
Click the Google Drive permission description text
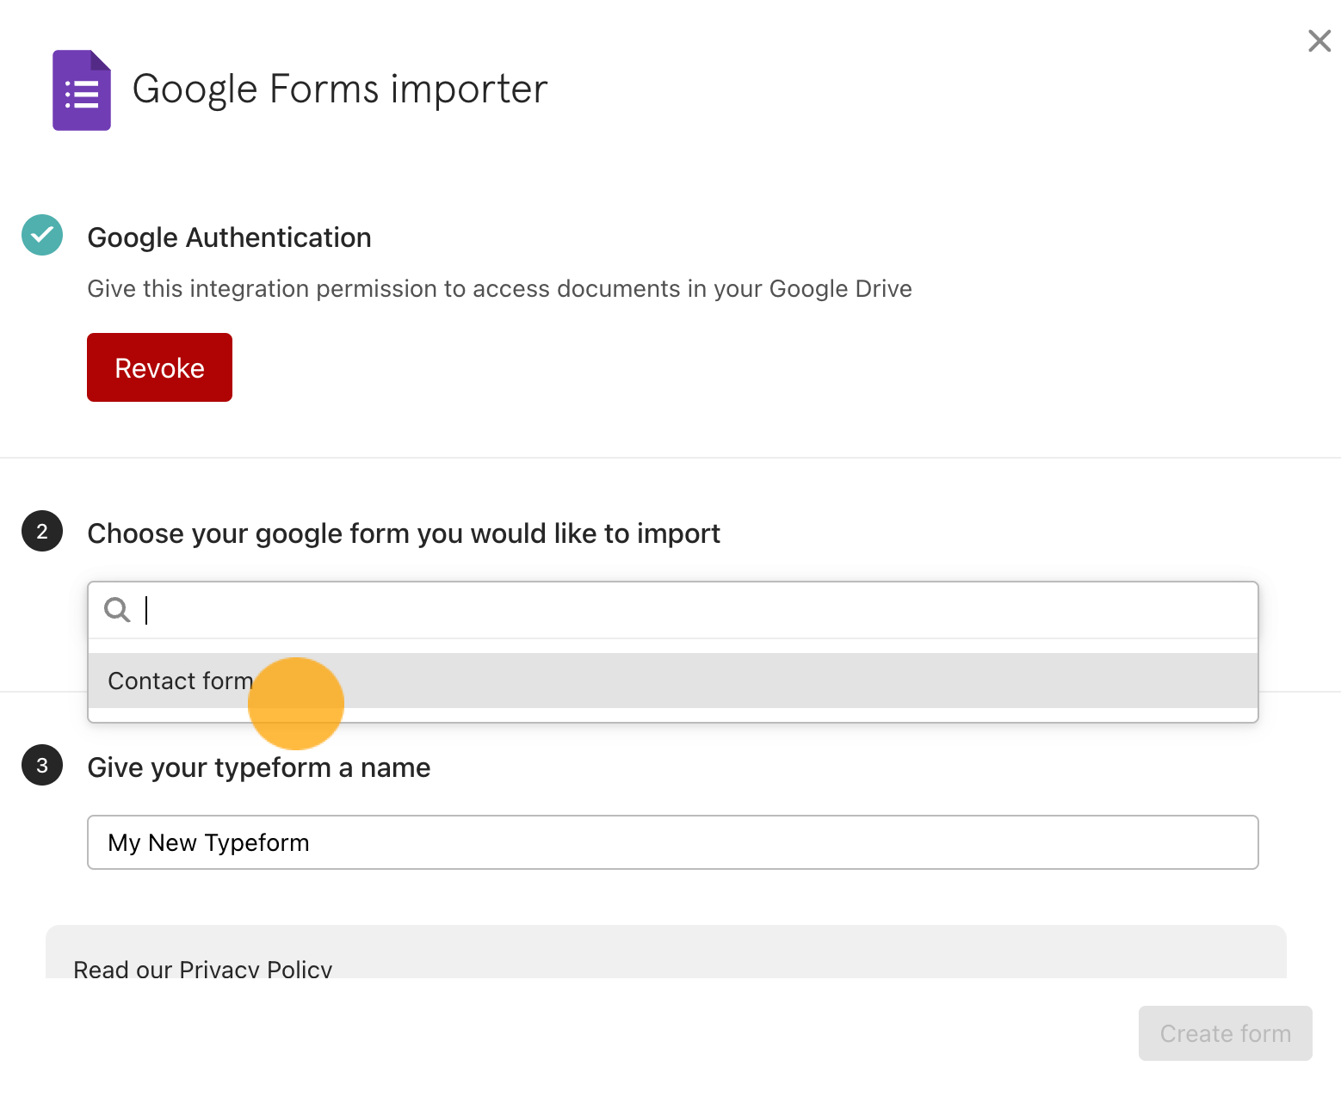coord(499,289)
